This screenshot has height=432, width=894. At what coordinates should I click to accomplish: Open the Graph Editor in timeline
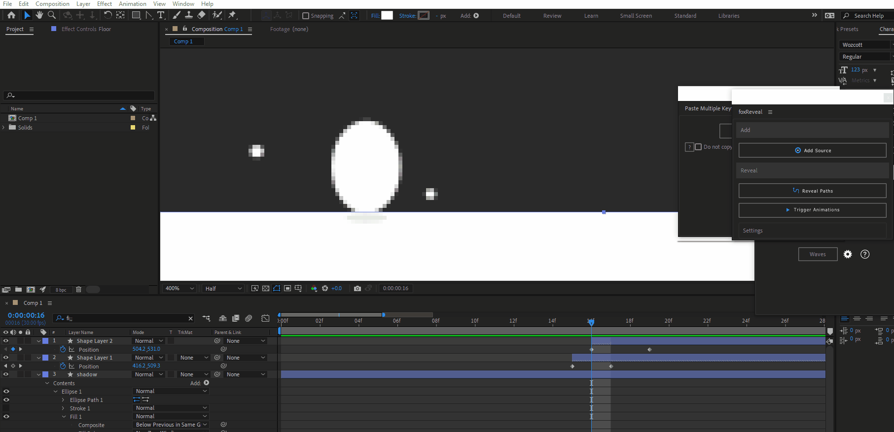click(265, 318)
